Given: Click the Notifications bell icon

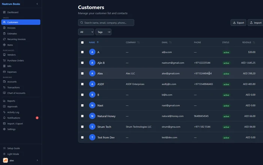Looking at the screenshot, I should [5, 118].
